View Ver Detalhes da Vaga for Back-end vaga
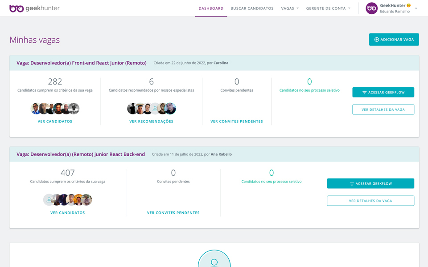 point(370,201)
